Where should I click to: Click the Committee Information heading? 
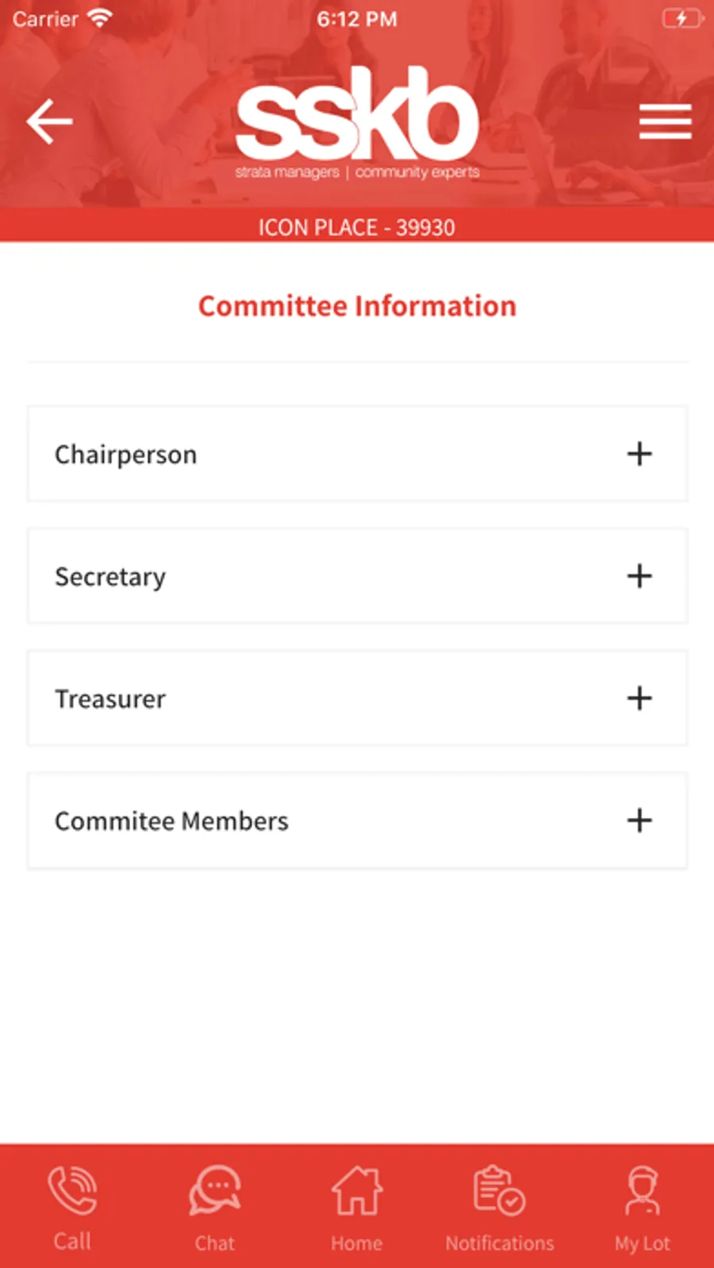[357, 306]
